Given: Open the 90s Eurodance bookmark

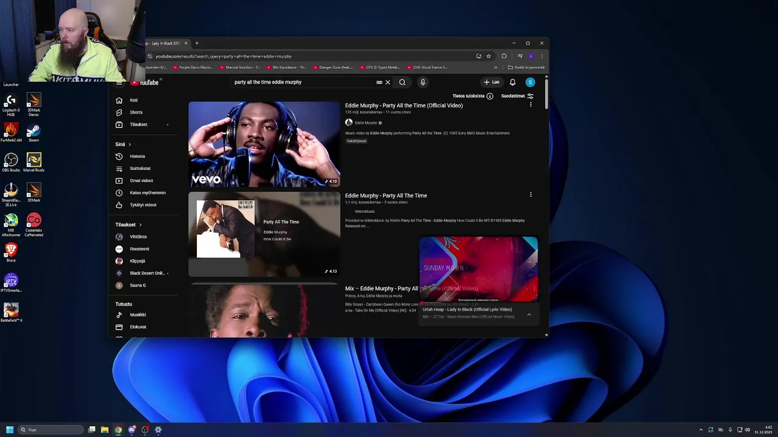Looking at the screenshot, I should coord(286,67).
